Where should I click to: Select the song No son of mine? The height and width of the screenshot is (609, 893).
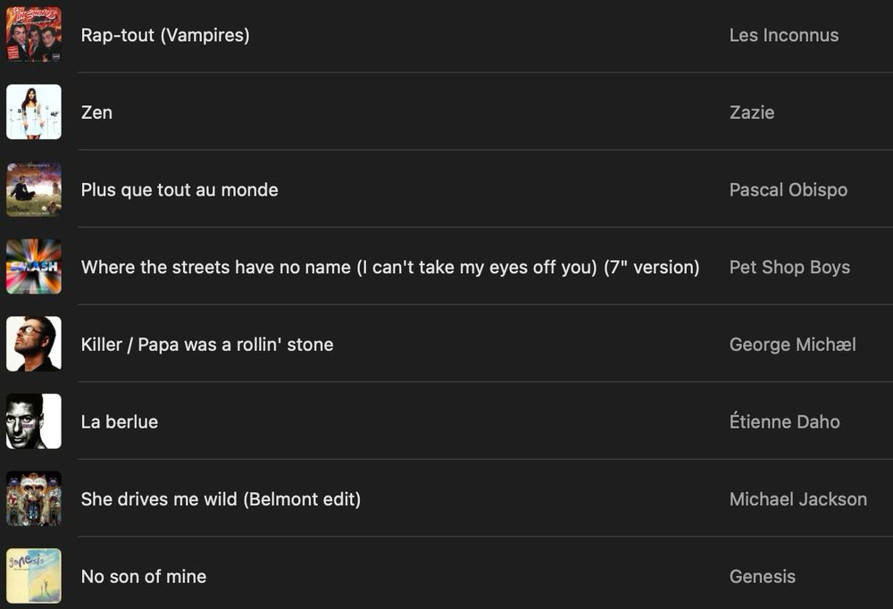[144, 576]
